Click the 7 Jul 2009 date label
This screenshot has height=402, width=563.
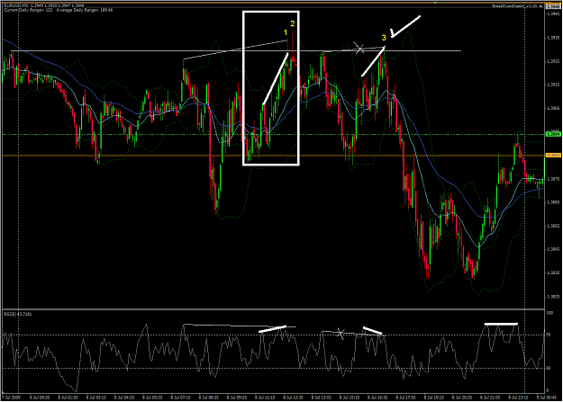click(12, 398)
